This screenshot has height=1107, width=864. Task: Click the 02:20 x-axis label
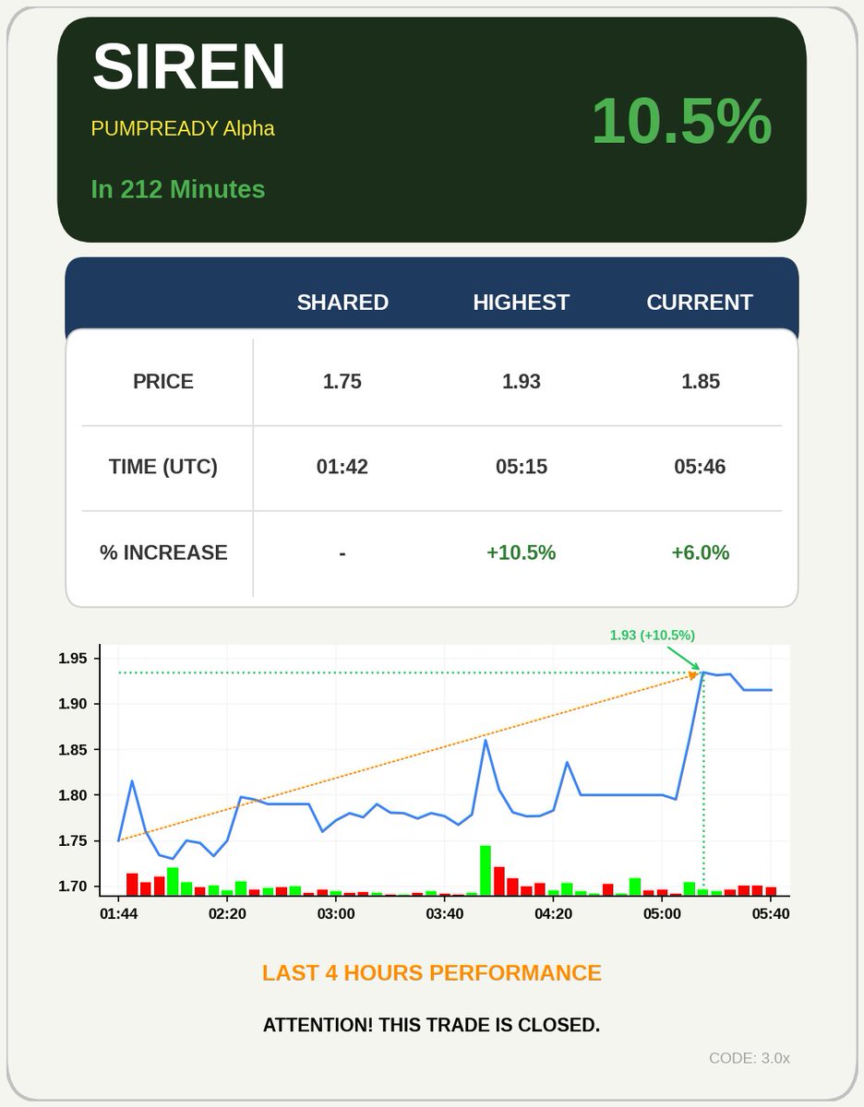point(227,913)
